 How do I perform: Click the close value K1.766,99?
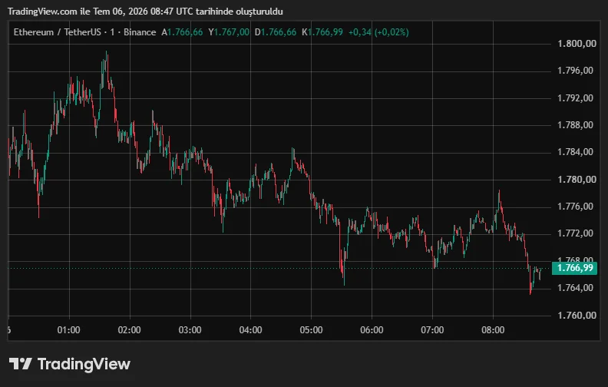tap(322, 32)
